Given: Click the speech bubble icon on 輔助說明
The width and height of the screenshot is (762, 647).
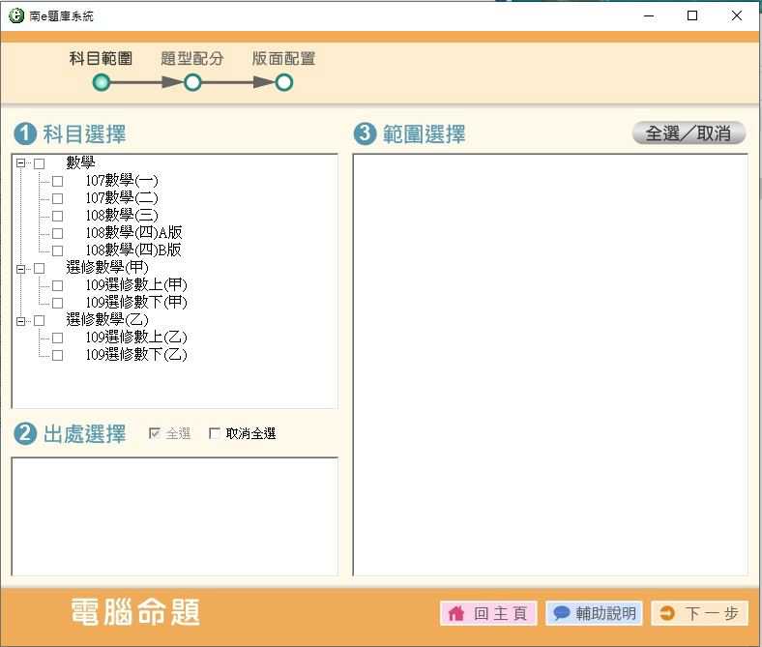Looking at the screenshot, I should click(x=561, y=613).
